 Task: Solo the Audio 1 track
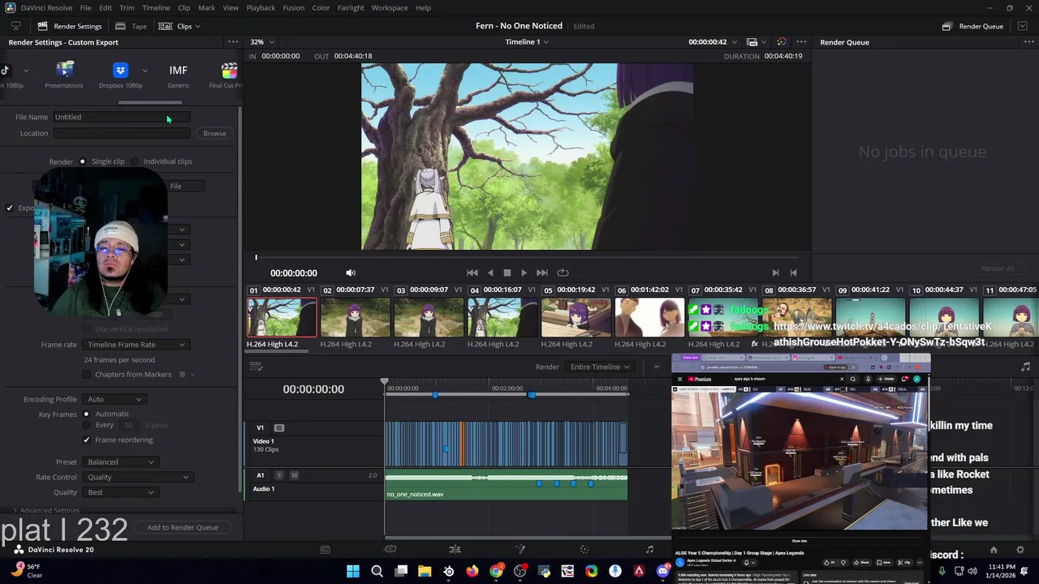coord(279,475)
